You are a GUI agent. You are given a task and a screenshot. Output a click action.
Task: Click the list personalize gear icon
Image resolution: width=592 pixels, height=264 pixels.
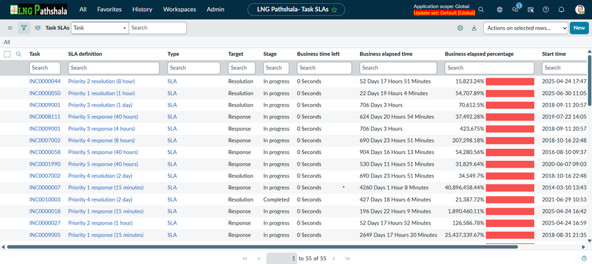(x=460, y=28)
